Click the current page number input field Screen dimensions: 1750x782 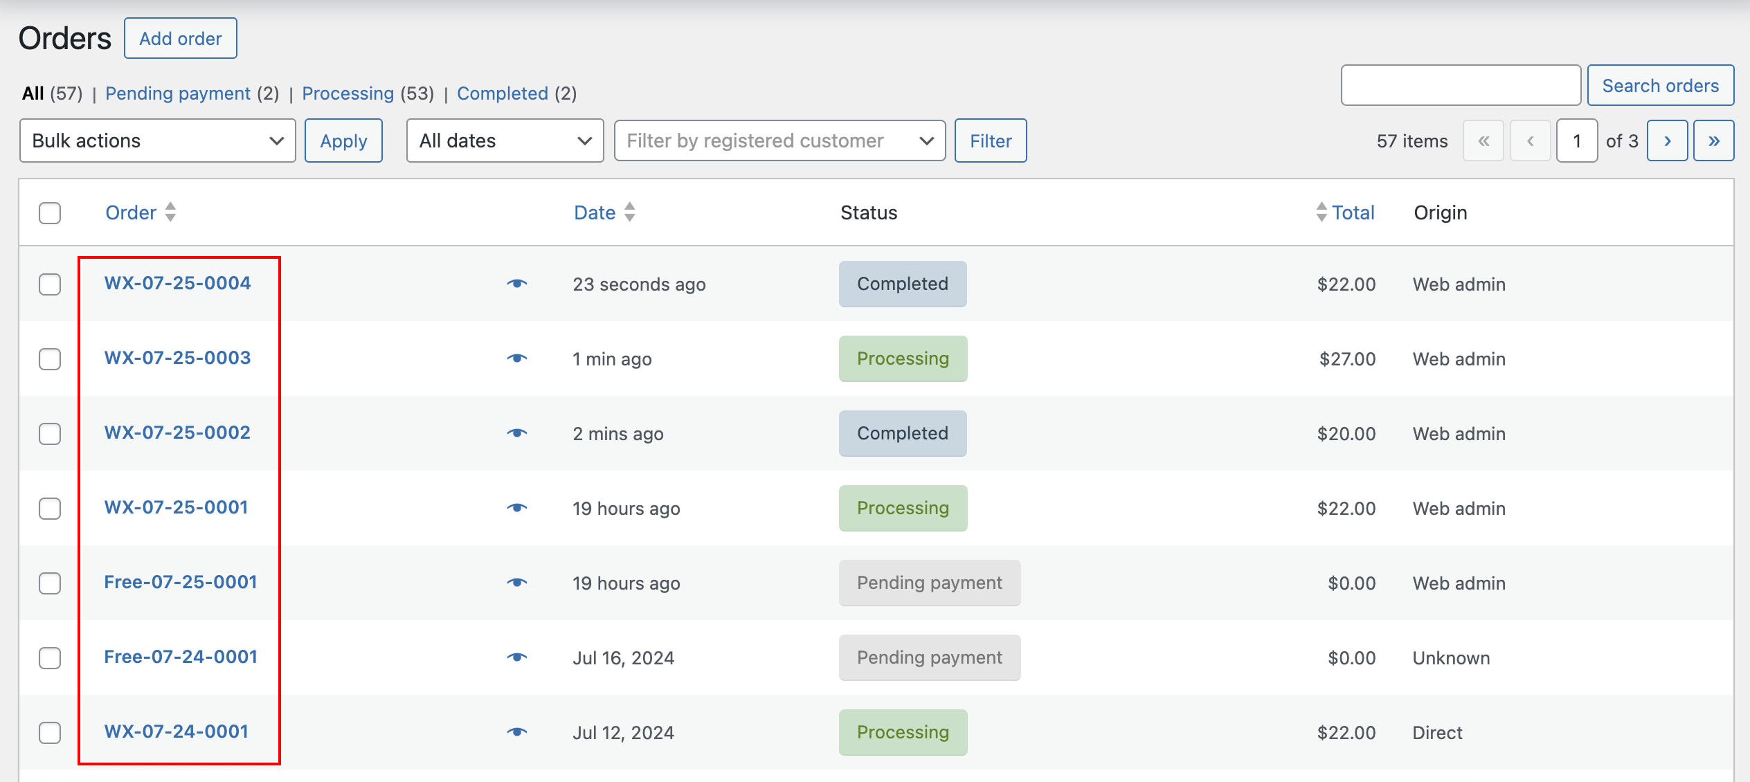1576,140
